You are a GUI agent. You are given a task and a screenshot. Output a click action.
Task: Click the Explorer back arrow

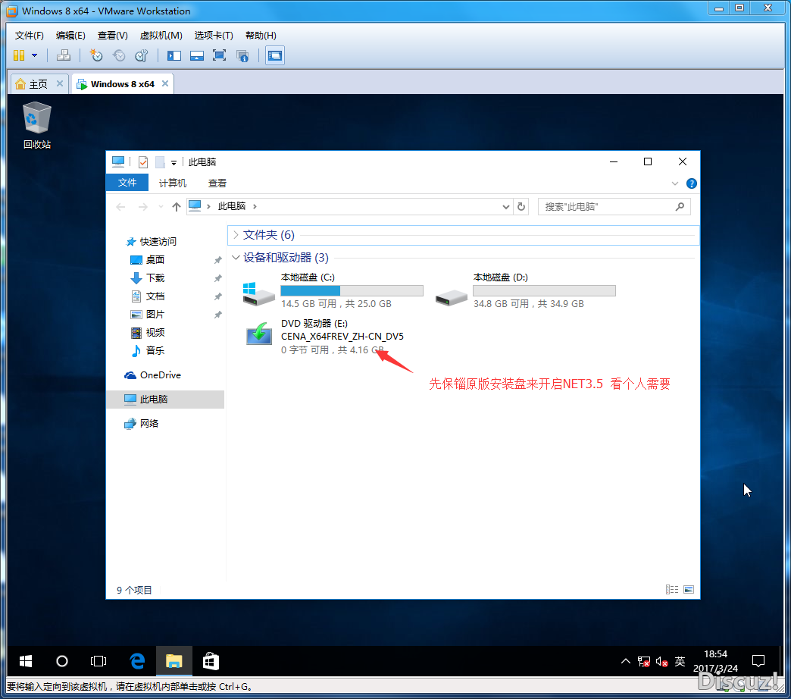[x=120, y=207]
